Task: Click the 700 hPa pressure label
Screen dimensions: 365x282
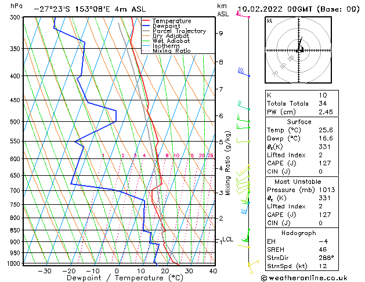Action: pyautogui.click(x=16, y=190)
